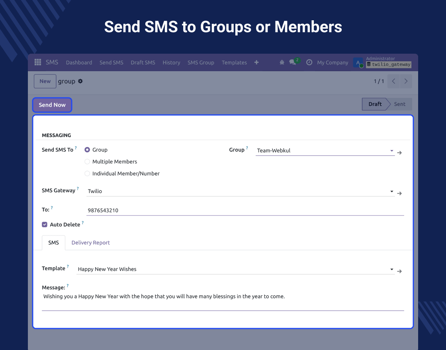Uncheck the Auto Delete checkbox
The width and height of the screenshot is (446, 350).
point(45,225)
